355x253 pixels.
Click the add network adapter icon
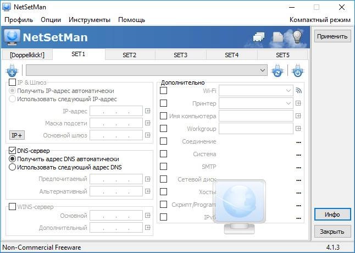pos(12,70)
